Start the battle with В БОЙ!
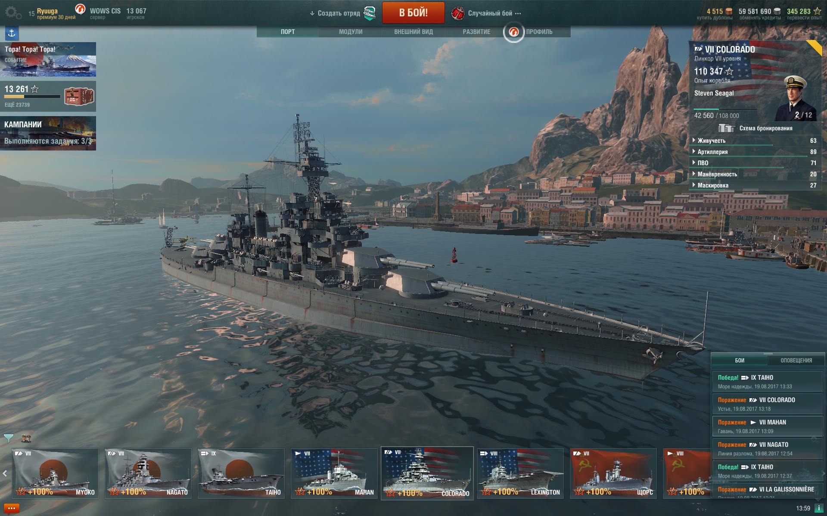Image resolution: width=827 pixels, height=516 pixels. tap(413, 12)
